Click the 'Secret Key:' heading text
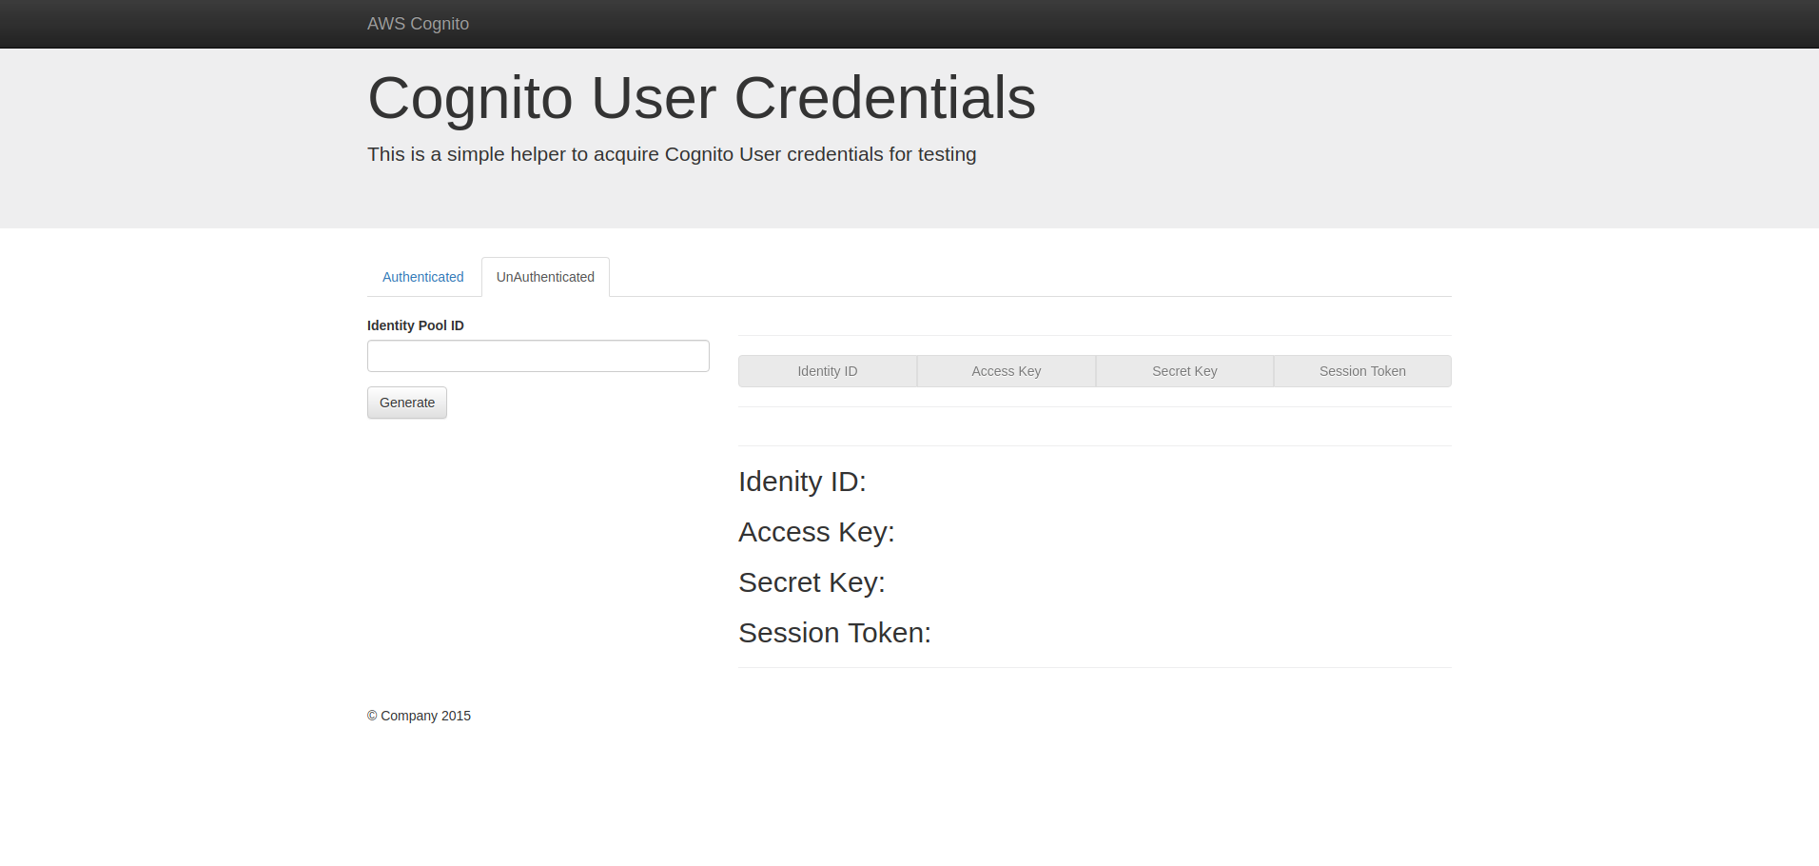The image size is (1819, 866). click(812, 582)
